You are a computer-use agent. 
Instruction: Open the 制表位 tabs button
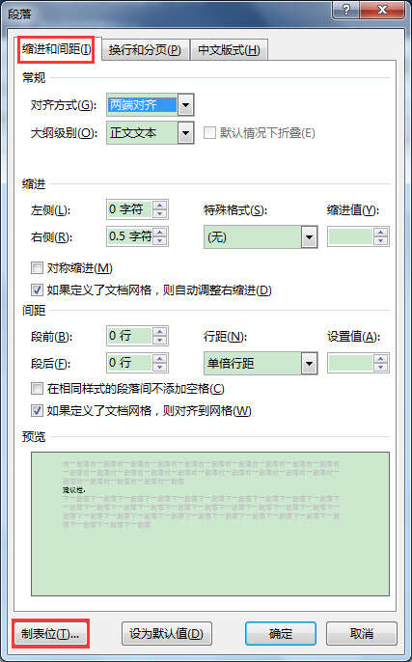coord(50,634)
